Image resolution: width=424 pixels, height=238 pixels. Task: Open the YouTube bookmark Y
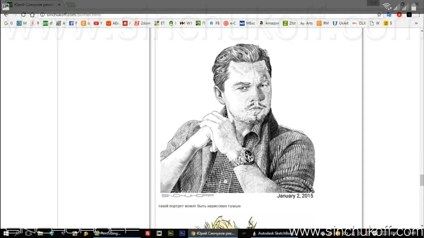pos(98,23)
